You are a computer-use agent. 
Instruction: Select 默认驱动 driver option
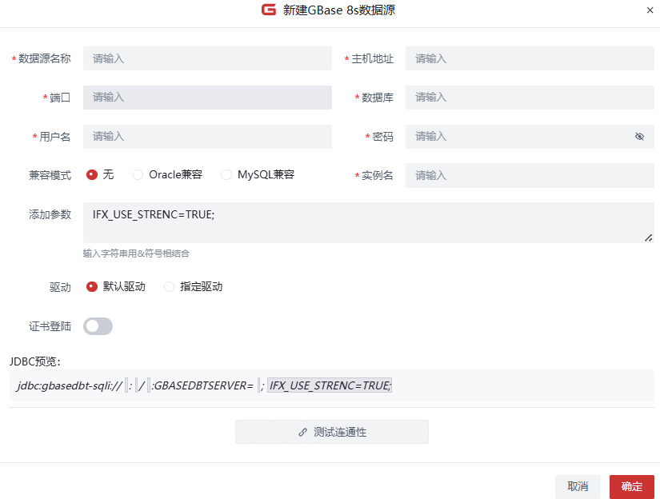coord(92,286)
